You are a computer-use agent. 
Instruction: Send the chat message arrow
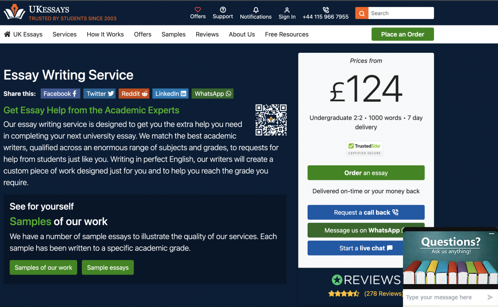point(490,297)
